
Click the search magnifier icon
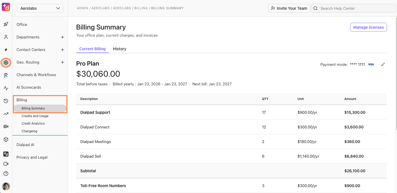click(x=315, y=8)
